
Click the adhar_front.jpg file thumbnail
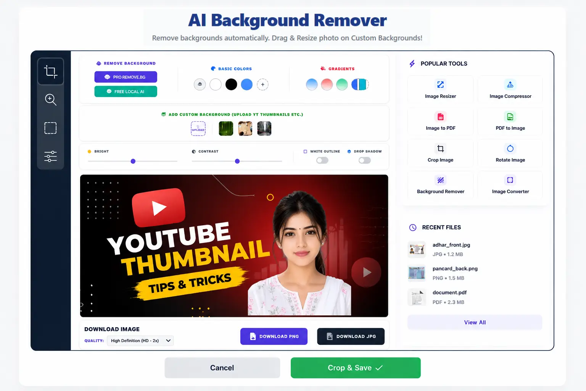point(417,250)
